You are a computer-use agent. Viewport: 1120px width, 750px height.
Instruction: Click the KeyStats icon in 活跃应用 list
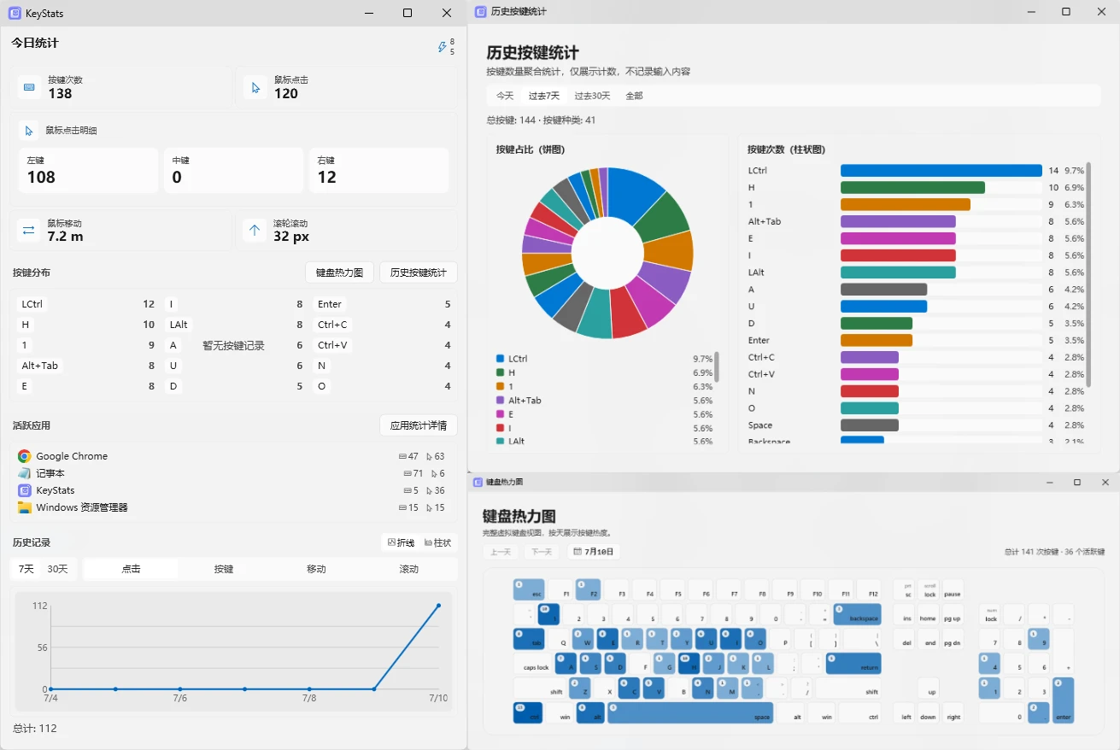[24, 490]
